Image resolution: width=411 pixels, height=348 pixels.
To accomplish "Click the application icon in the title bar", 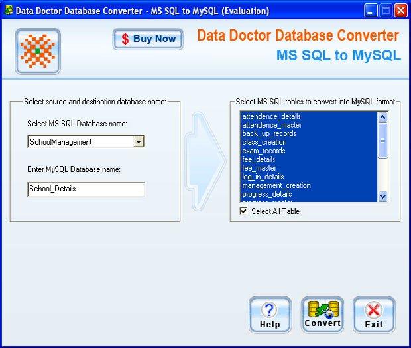I will (9, 11).
